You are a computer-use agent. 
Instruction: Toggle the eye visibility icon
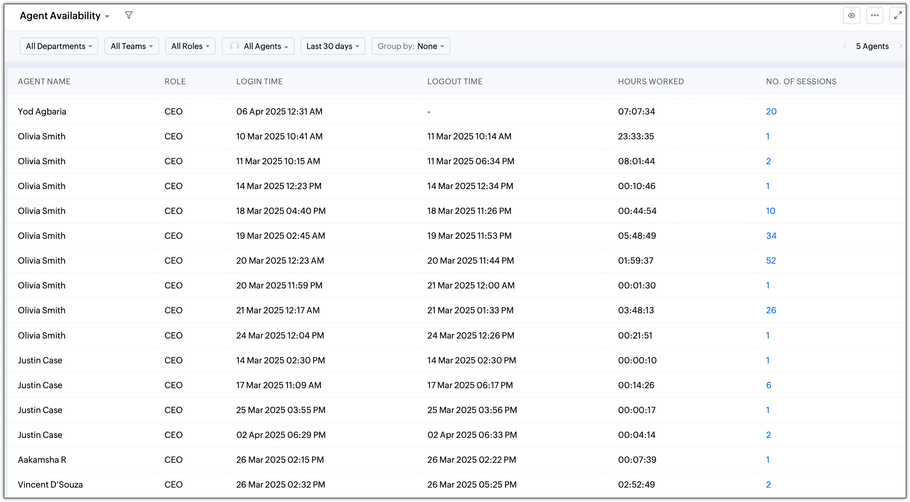(x=851, y=15)
